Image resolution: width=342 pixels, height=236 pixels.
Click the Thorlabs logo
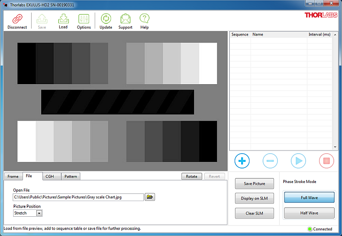321,15
